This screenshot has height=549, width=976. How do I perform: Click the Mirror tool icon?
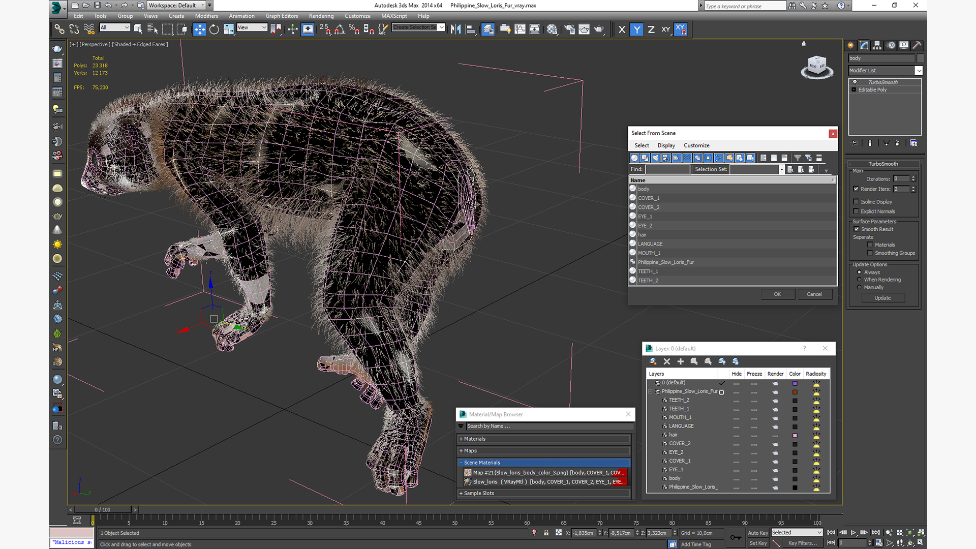(456, 29)
